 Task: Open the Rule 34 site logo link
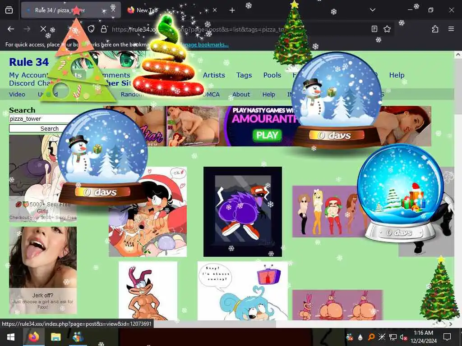point(29,62)
